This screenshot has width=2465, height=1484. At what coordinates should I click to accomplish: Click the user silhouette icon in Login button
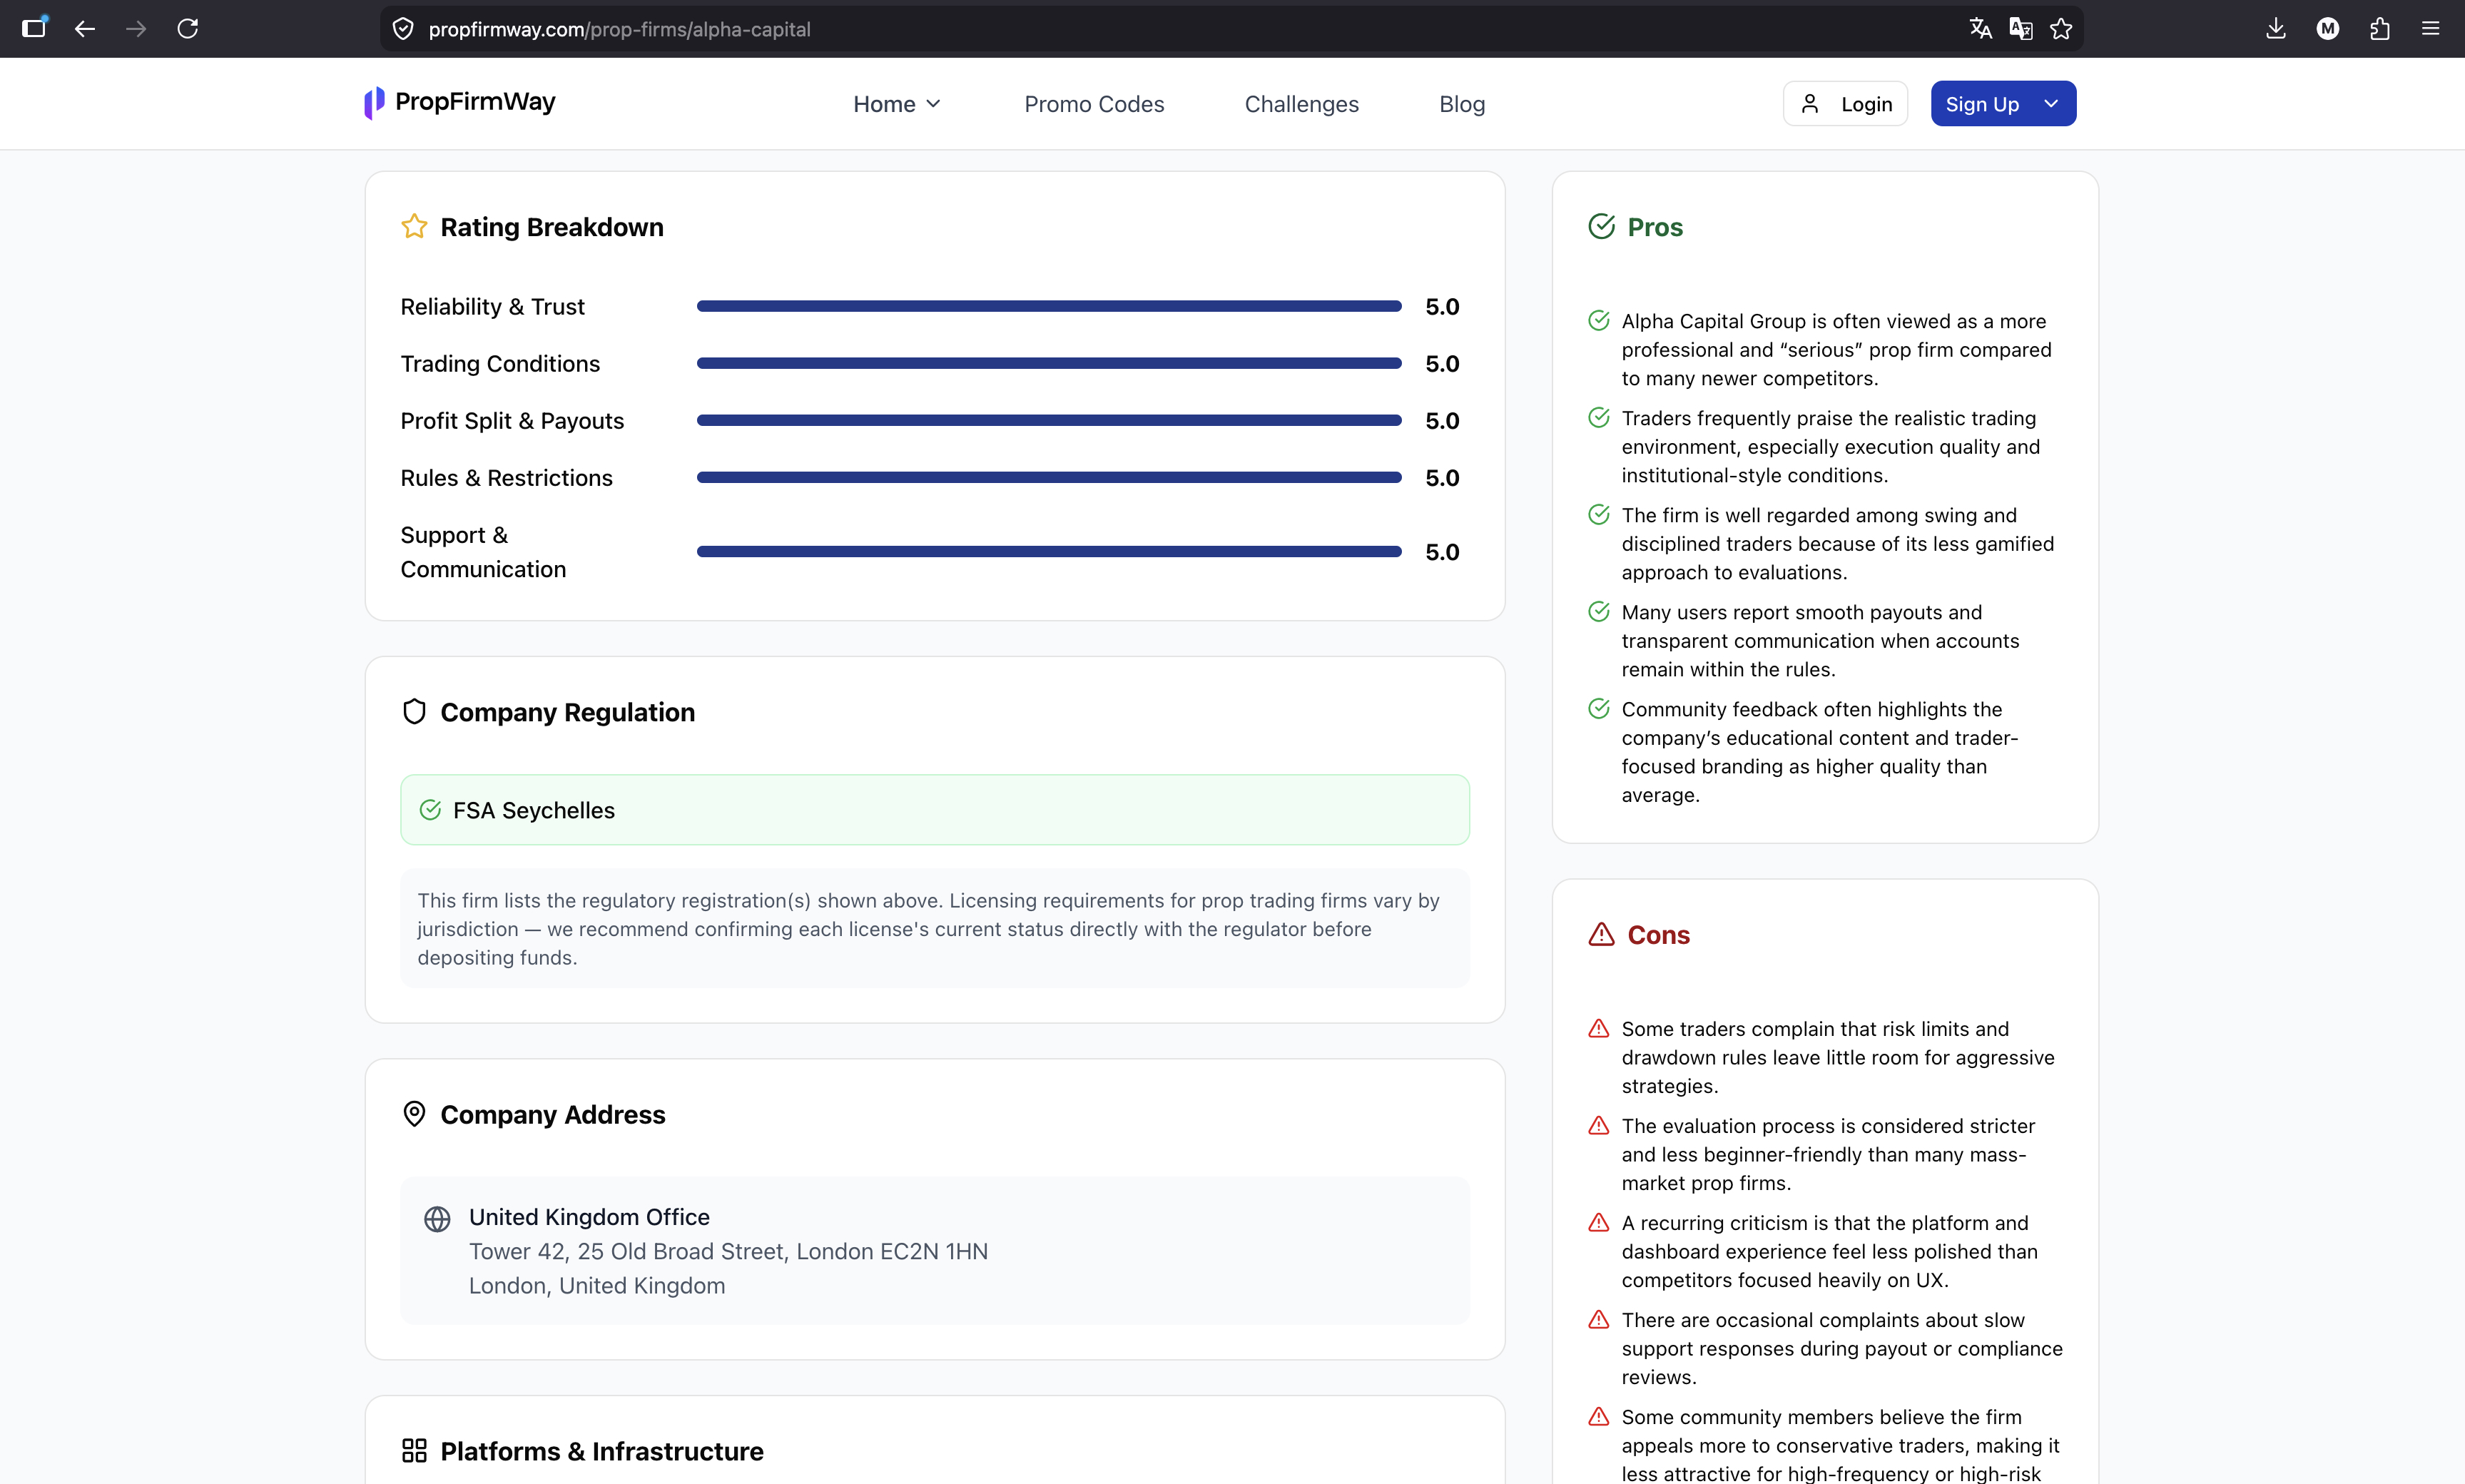[1810, 104]
